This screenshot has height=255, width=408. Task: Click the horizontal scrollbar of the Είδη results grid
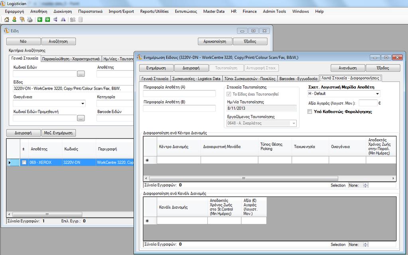pos(47,214)
